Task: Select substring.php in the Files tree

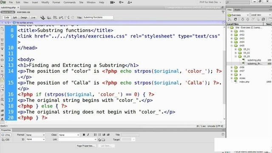Action: tap(254, 60)
